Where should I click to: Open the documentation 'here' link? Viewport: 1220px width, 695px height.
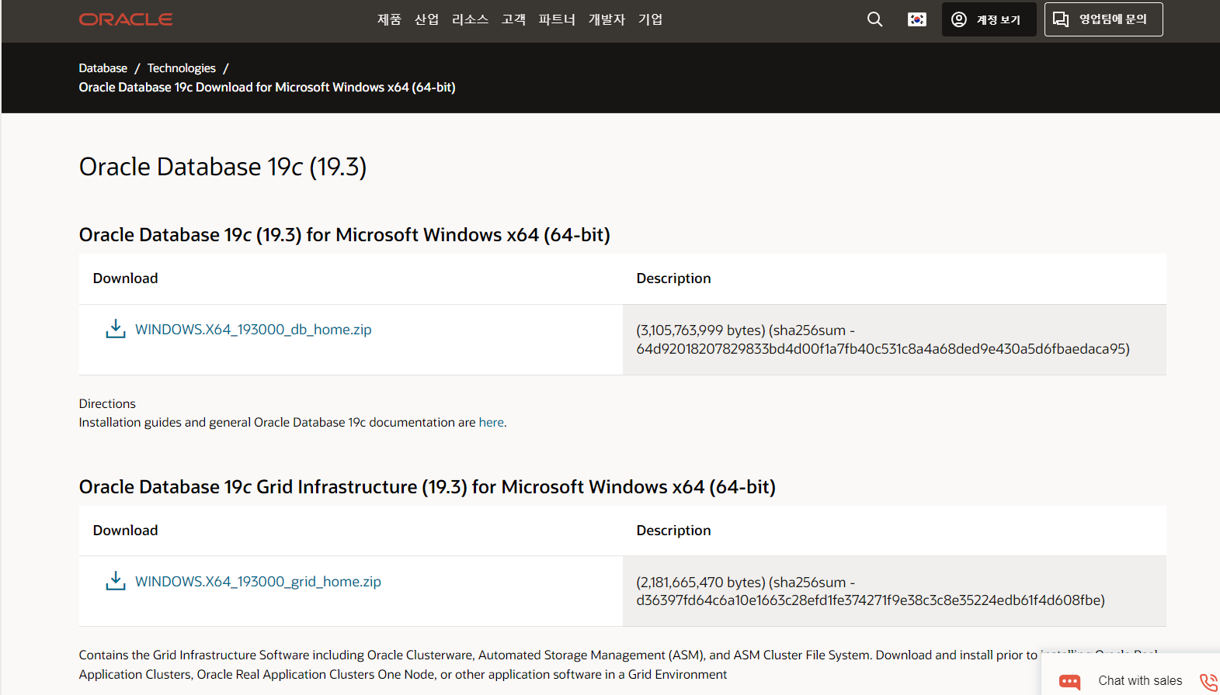click(x=491, y=422)
